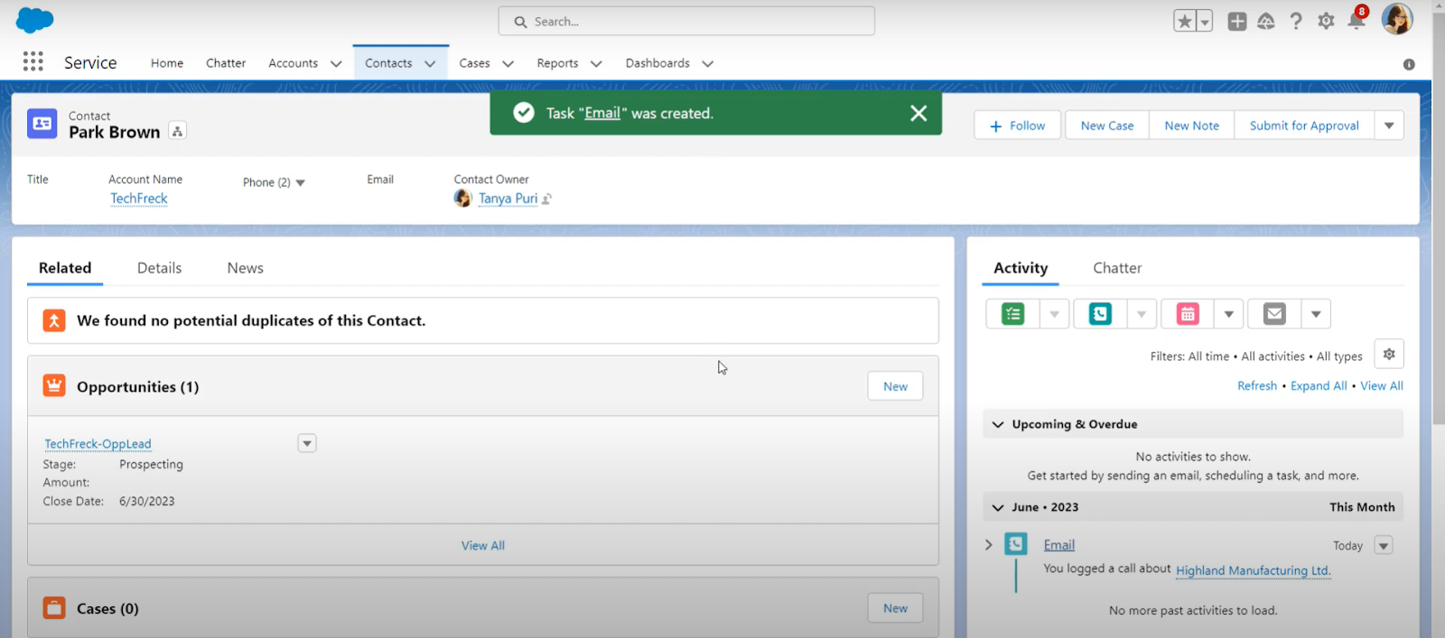The image size is (1445, 638).
Task: Click the Email envelope activity icon
Action: click(1274, 314)
